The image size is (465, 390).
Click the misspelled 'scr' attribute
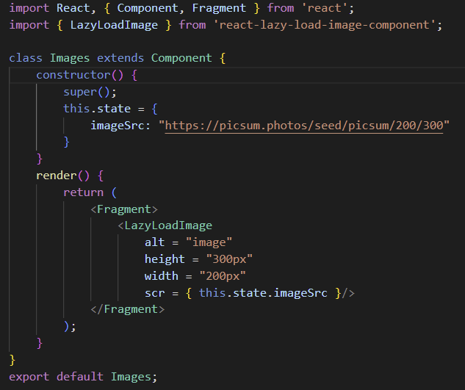tap(154, 293)
